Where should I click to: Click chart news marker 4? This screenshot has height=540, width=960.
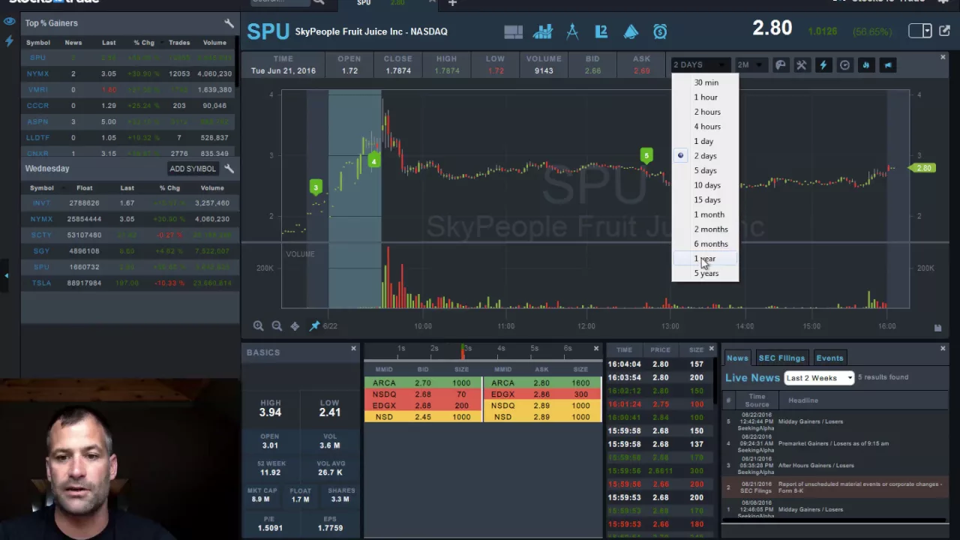coord(373,160)
